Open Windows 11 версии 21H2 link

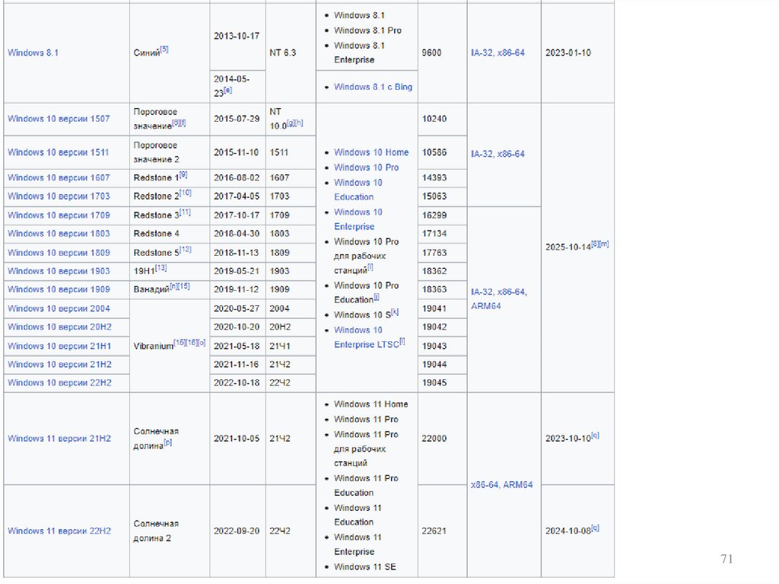tap(59, 439)
